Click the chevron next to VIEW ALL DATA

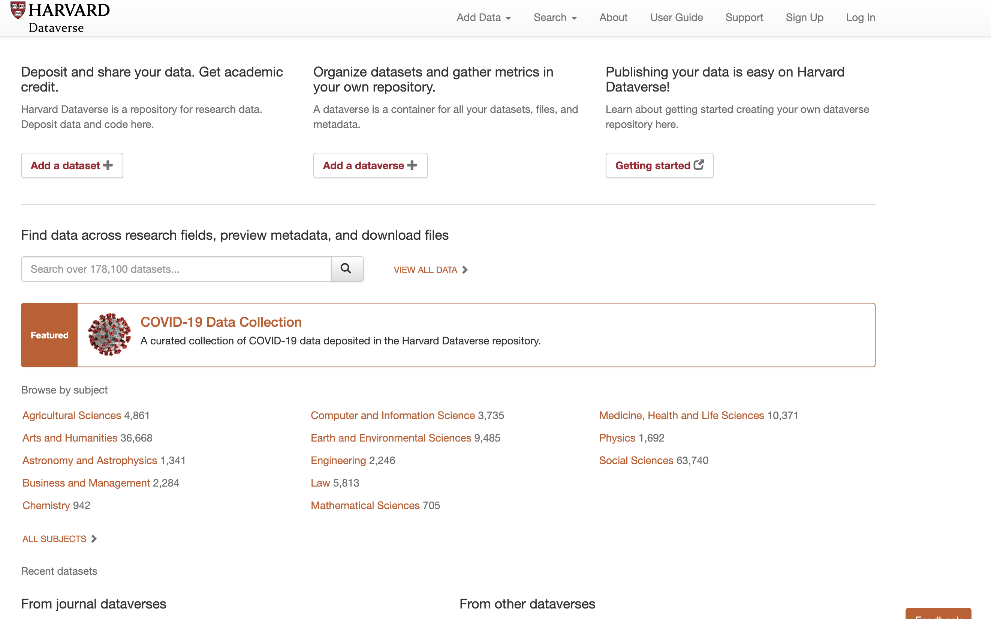(465, 270)
